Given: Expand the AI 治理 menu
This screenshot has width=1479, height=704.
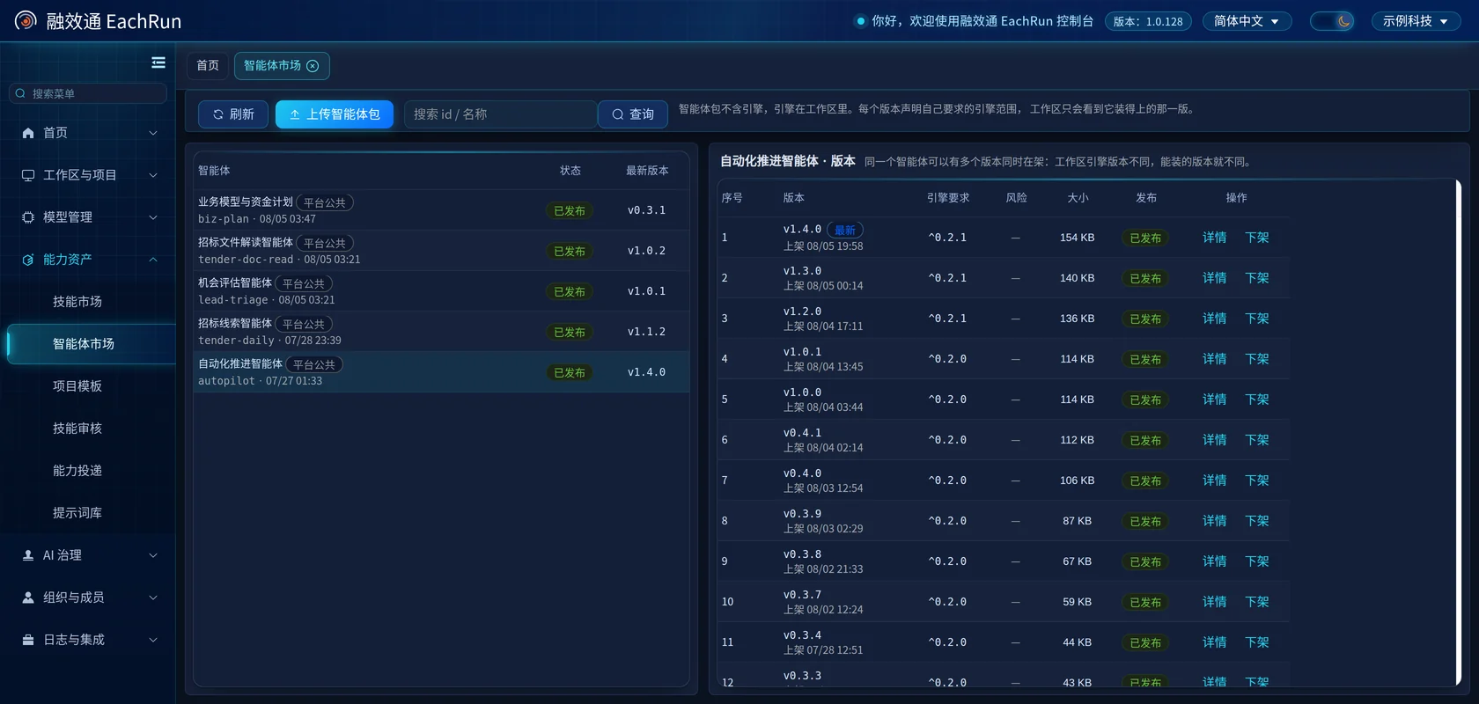Looking at the screenshot, I should (x=153, y=555).
